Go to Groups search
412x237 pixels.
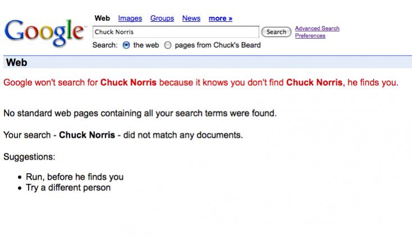pyautogui.click(x=162, y=18)
